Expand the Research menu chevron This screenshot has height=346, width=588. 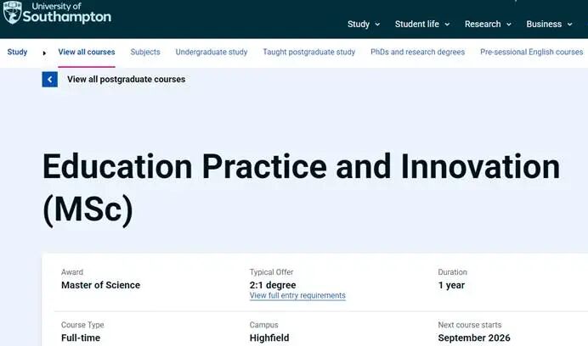pos(509,25)
